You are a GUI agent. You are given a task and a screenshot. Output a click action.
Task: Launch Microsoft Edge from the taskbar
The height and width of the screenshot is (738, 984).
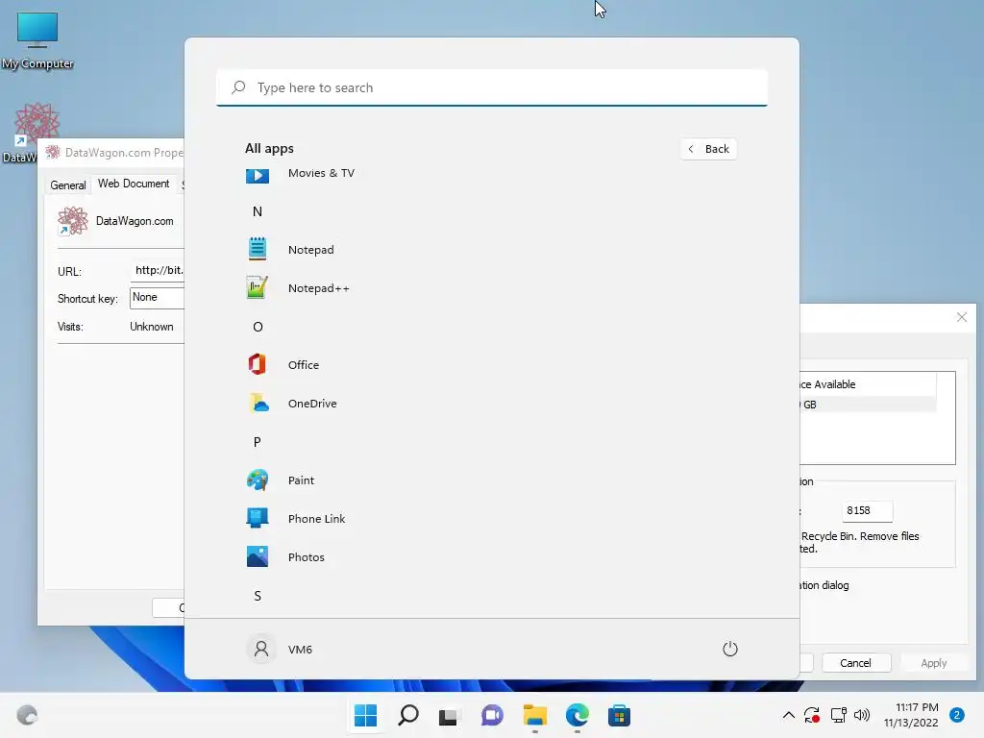[577, 715]
